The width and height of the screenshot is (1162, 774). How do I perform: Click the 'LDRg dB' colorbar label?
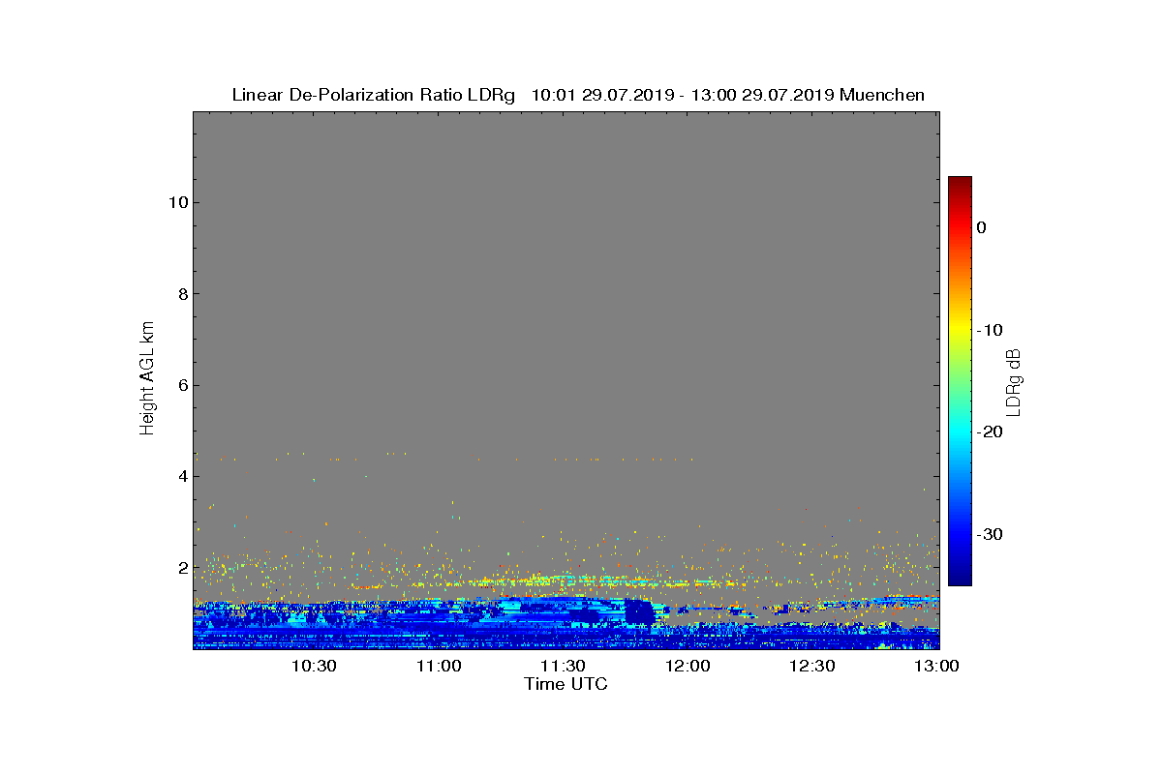pyautogui.click(x=1013, y=381)
